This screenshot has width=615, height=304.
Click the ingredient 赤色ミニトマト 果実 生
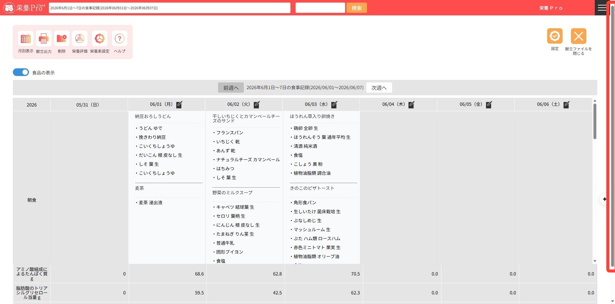coord(317,248)
